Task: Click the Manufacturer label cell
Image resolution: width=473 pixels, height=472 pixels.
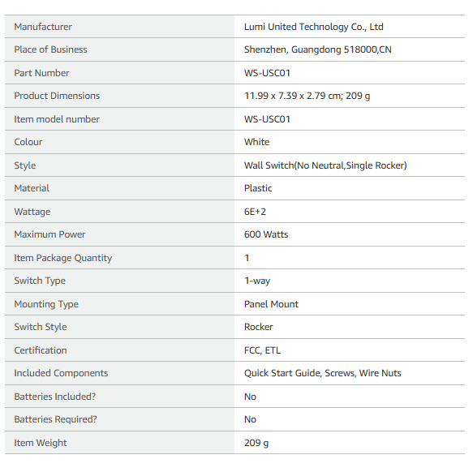Action: pos(119,27)
